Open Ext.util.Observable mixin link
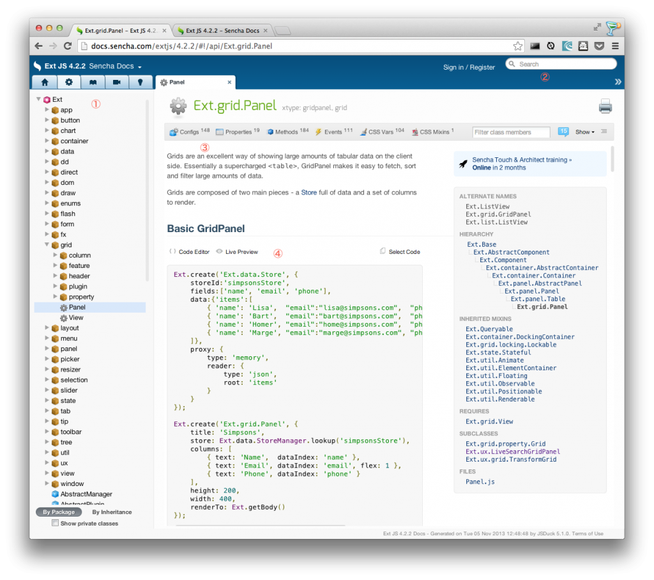The width and height of the screenshot is (654, 580). coord(500,384)
